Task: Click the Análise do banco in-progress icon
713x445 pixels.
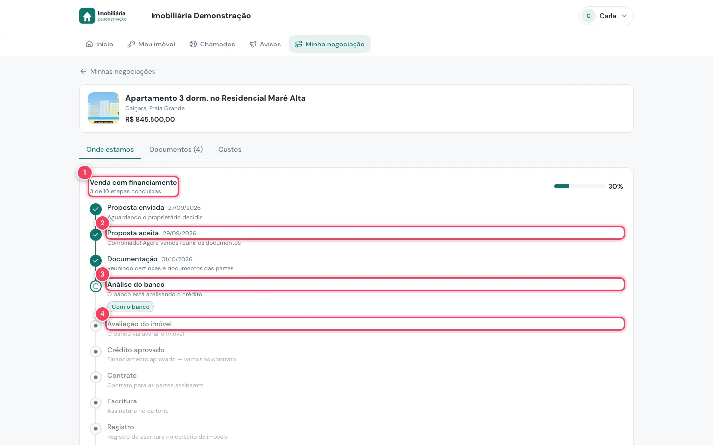Action: tap(96, 286)
